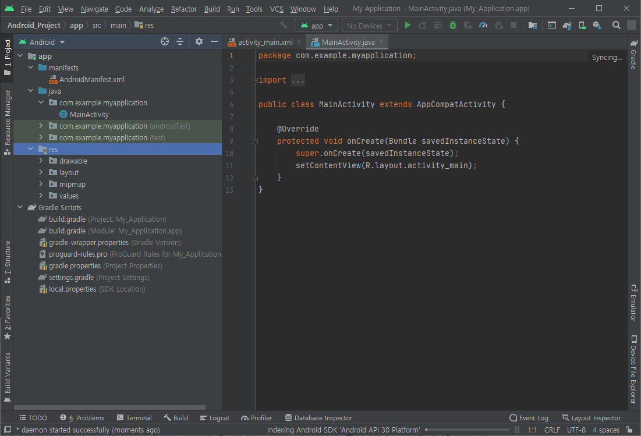The image size is (641, 436).
Task: Open the Analyze menu
Action: [151, 9]
